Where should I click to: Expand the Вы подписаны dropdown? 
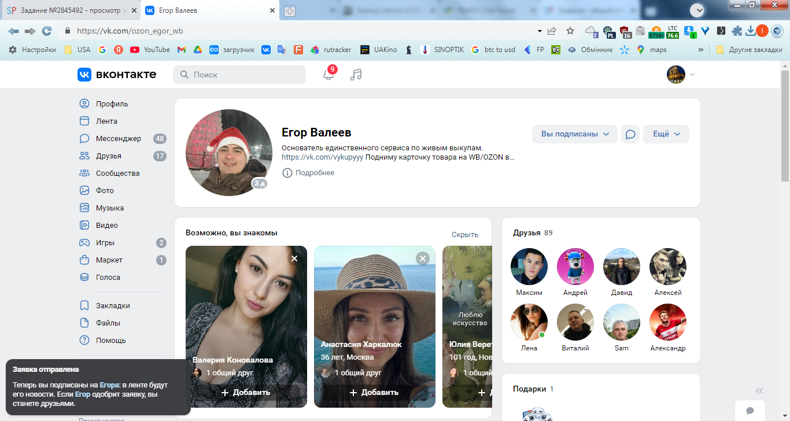(x=575, y=134)
